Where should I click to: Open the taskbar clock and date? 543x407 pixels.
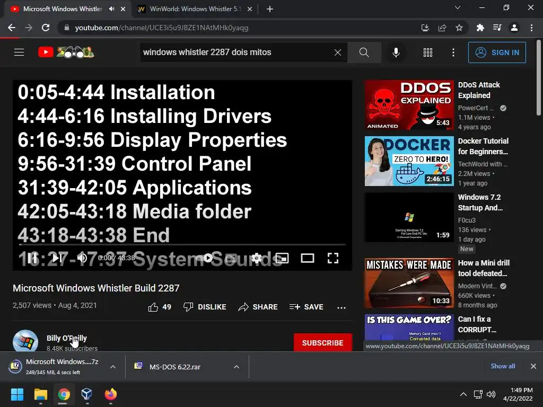[x=518, y=394]
